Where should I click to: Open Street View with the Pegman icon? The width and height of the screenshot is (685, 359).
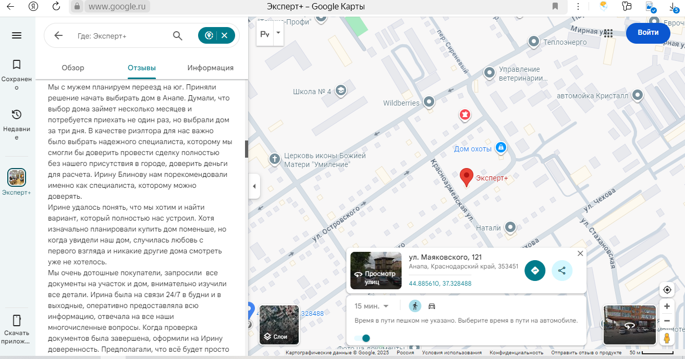coord(667,338)
